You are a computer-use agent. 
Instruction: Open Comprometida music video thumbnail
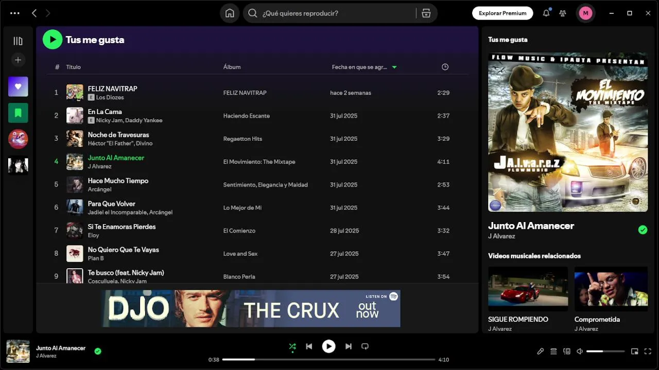point(611,289)
